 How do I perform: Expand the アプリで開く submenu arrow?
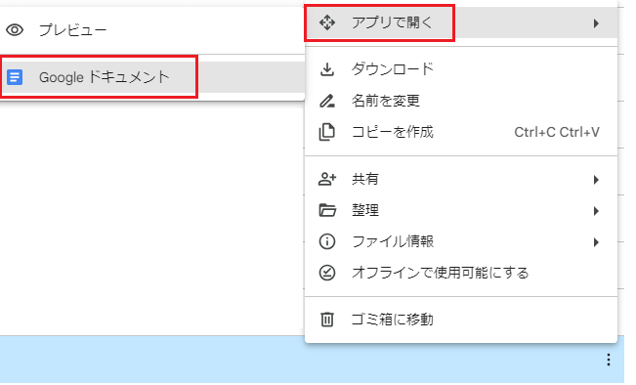point(596,23)
